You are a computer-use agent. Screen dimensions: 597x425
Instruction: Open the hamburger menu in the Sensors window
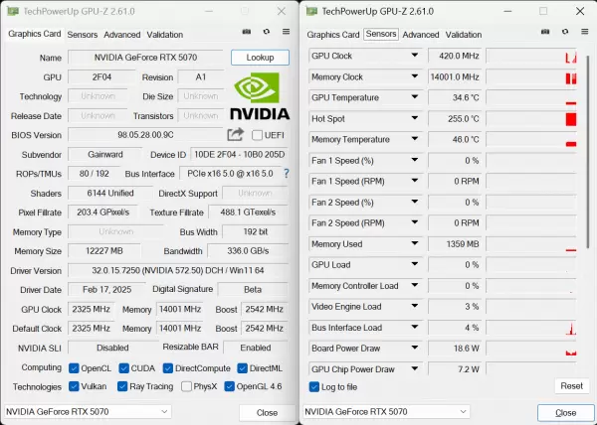point(584,34)
